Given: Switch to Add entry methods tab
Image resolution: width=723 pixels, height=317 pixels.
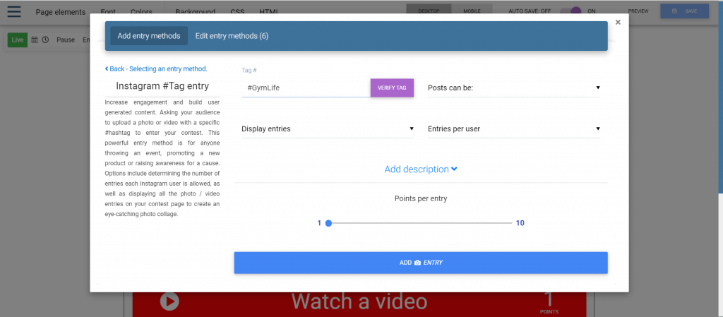Looking at the screenshot, I should [x=149, y=36].
